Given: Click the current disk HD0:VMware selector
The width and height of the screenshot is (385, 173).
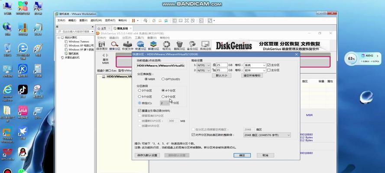Looking at the screenshot, I should [x=161, y=66].
